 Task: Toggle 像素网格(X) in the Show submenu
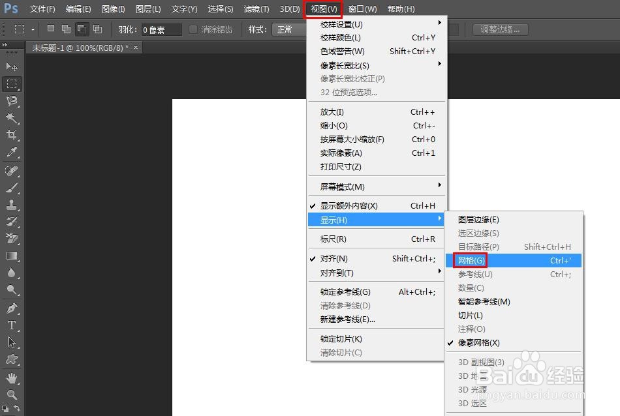(x=513, y=343)
